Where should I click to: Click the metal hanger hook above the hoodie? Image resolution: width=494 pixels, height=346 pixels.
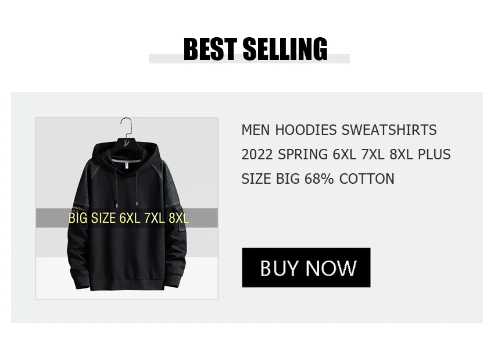coord(126,126)
